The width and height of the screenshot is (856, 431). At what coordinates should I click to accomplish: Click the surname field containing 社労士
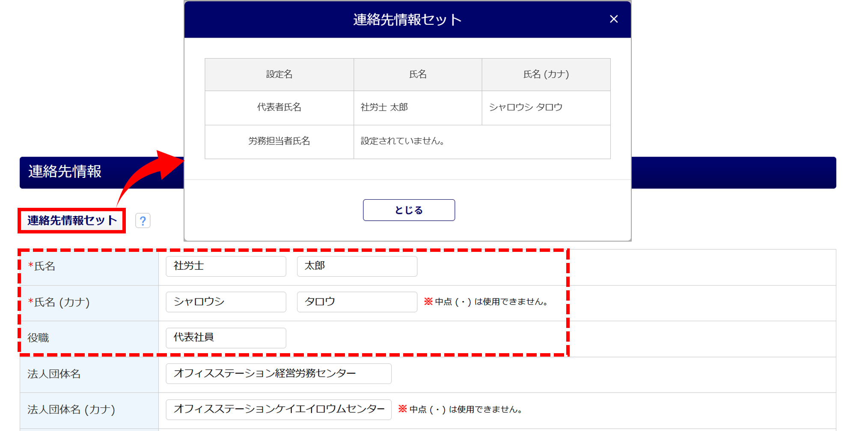click(x=226, y=266)
